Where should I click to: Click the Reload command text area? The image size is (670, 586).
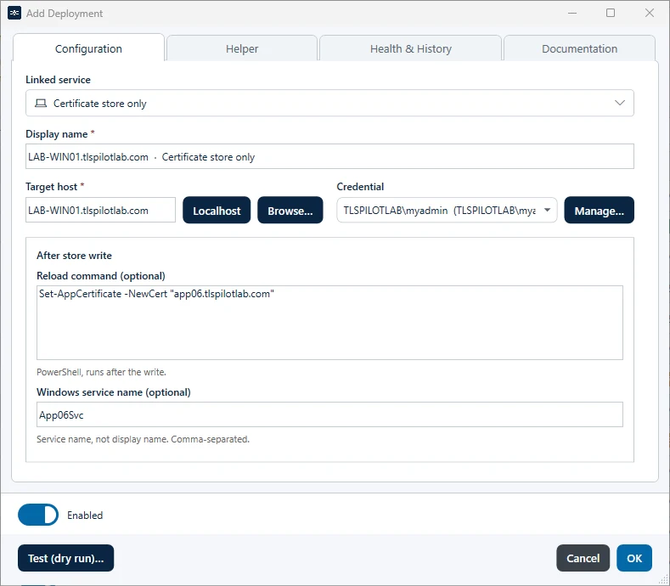click(x=329, y=323)
